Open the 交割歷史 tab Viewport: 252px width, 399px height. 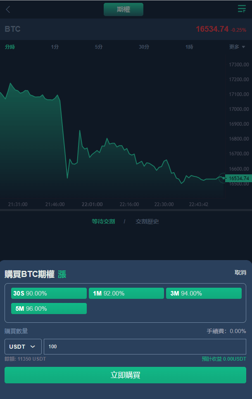147,221
